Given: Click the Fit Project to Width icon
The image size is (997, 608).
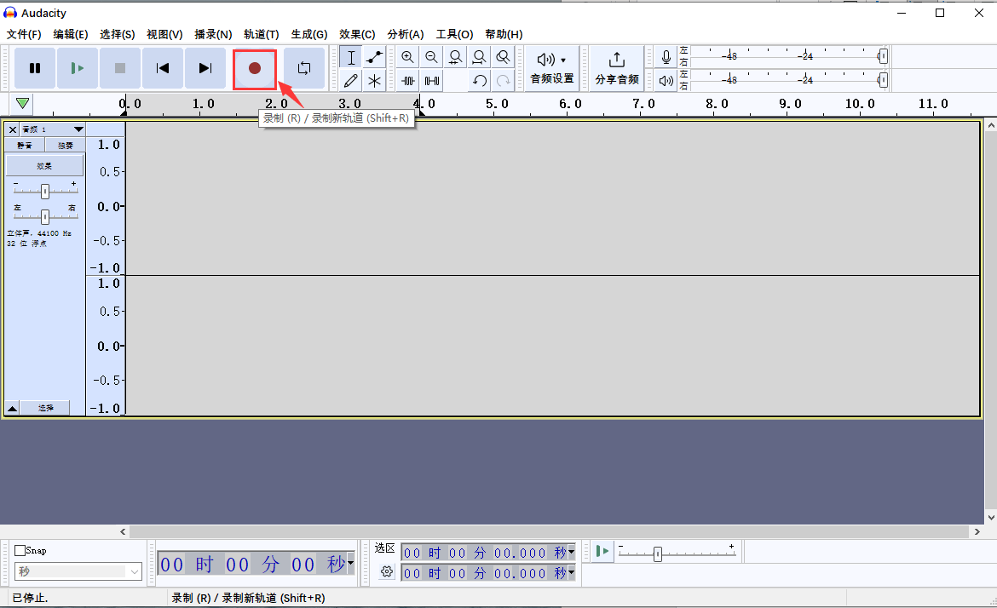Looking at the screenshot, I should click(x=479, y=57).
